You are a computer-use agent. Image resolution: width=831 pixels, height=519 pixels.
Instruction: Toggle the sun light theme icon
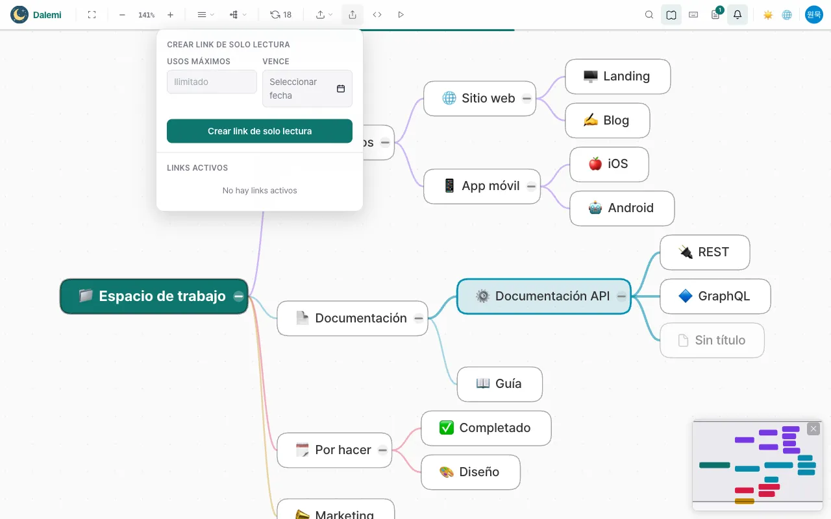768,14
